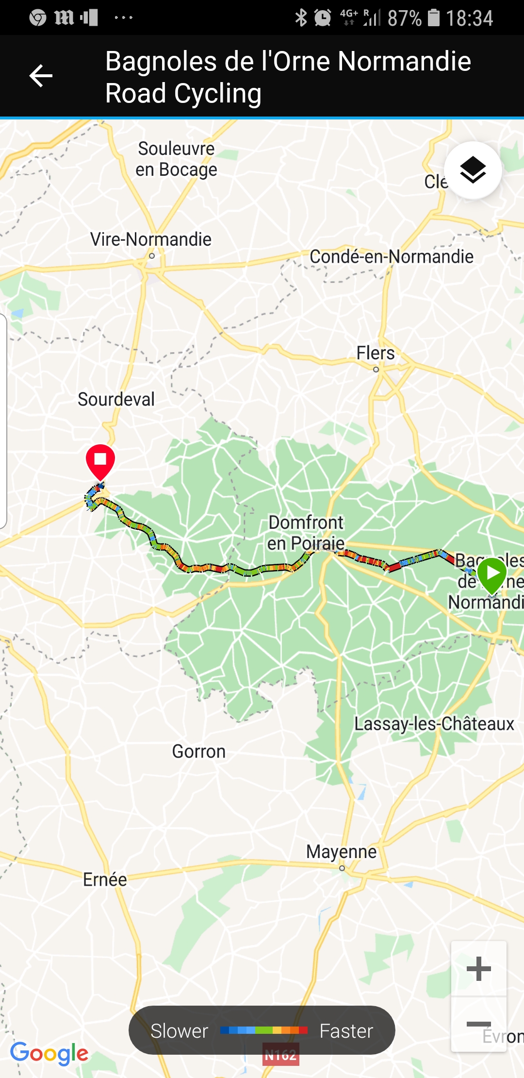This screenshot has height=1078, width=524.
Task: Click the Google logo on map
Action: pyautogui.click(x=49, y=1054)
